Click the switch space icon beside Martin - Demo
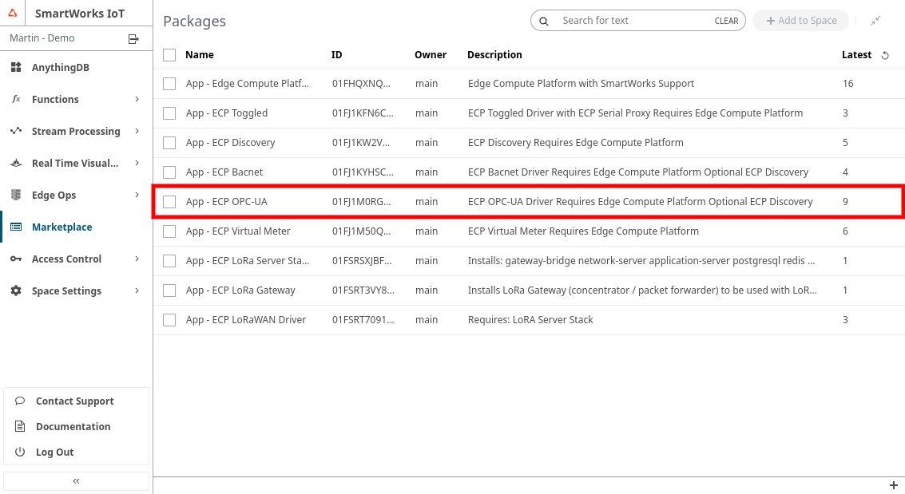The width and height of the screenshot is (905, 494). point(133,38)
